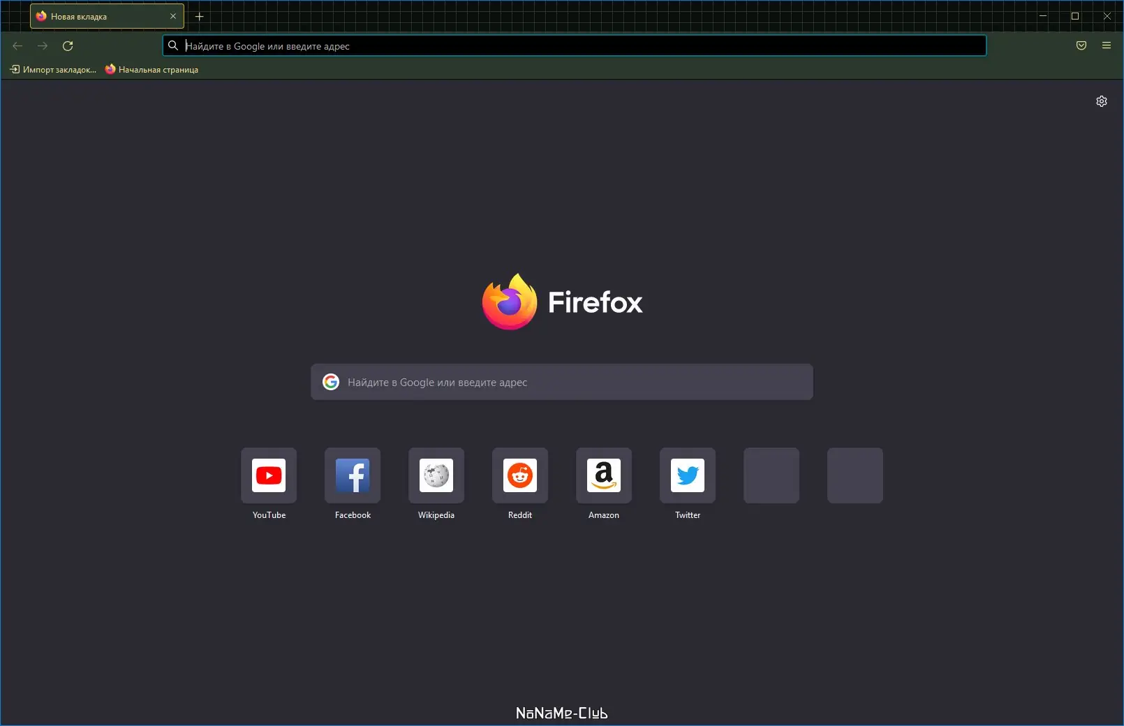The height and width of the screenshot is (726, 1124).
Task: Close the Firefox window
Action: coord(1107,16)
